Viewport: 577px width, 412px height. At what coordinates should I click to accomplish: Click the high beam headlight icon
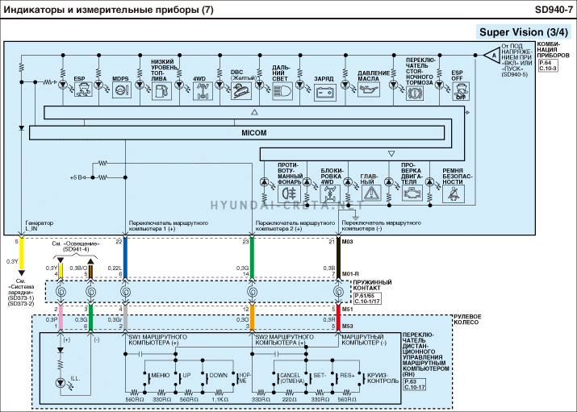[282, 91]
